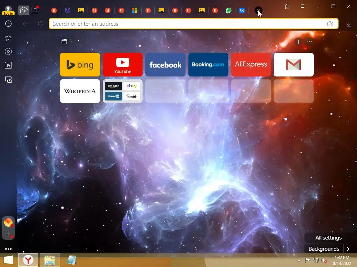Viewport: 357px width, 267px height.
Task: Click the window icon above the bing tile
Action: coord(64,42)
